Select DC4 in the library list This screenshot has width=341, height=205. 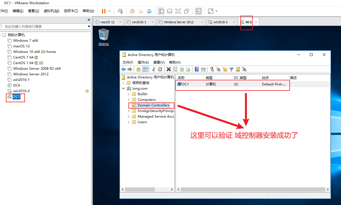(17, 85)
